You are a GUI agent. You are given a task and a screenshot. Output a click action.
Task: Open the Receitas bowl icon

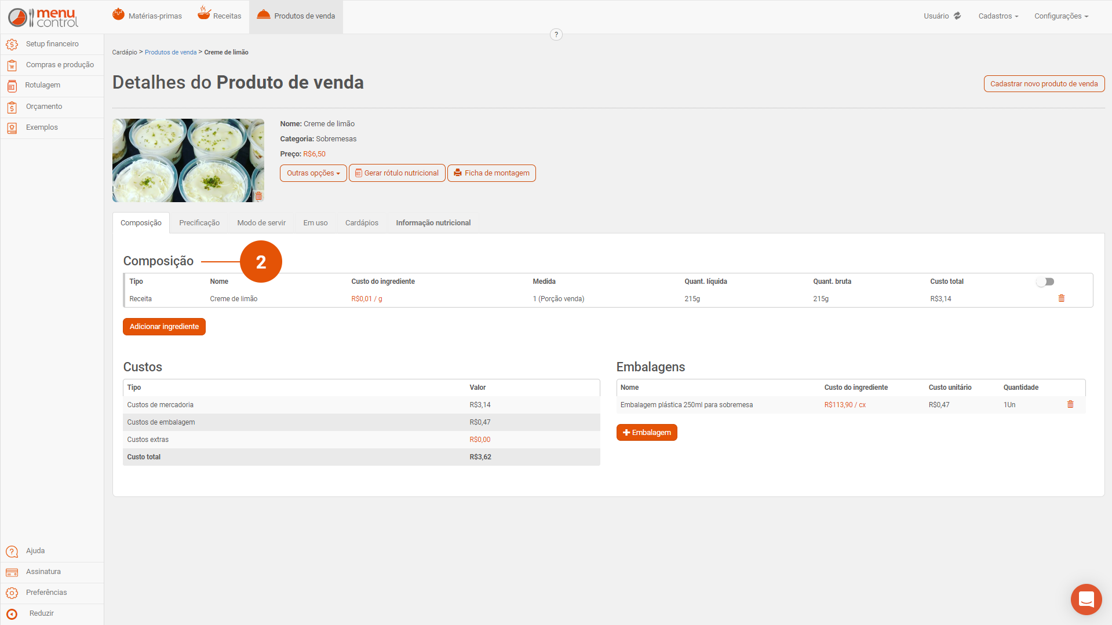point(204,13)
